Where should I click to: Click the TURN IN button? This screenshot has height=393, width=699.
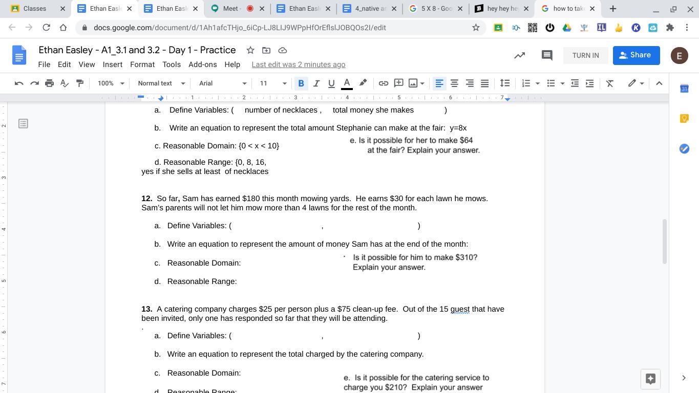[x=585, y=55]
